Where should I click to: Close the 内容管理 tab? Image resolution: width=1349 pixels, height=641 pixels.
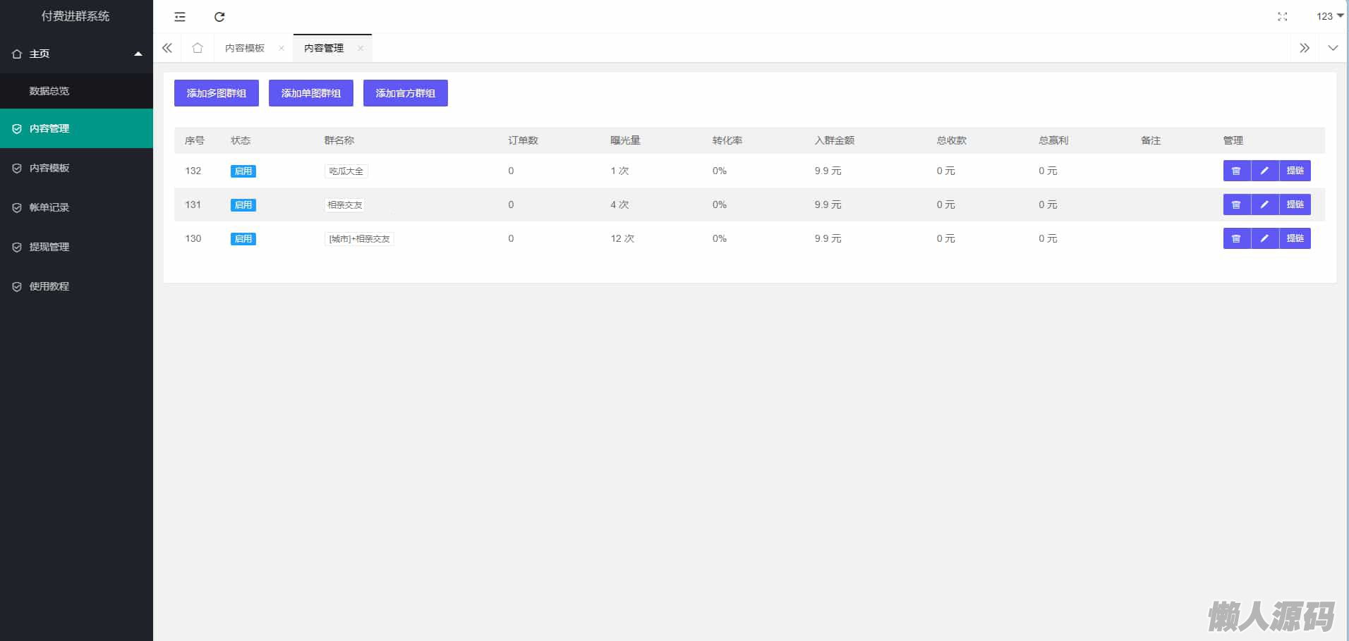361,49
